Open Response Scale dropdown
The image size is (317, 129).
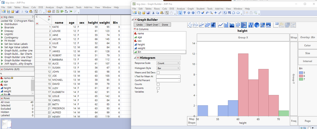tap(168, 63)
